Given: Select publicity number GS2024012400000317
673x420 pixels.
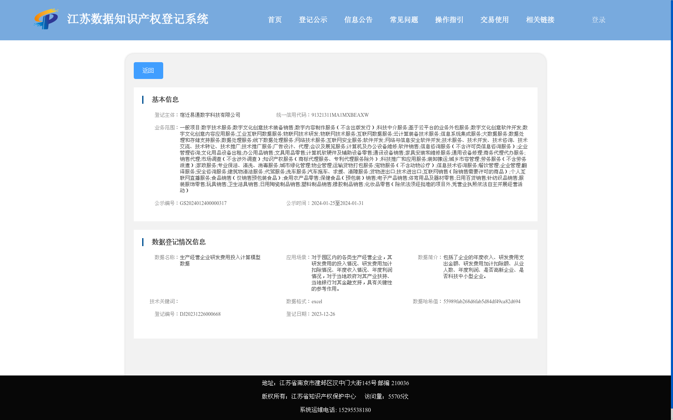Looking at the screenshot, I should (x=203, y=203).
